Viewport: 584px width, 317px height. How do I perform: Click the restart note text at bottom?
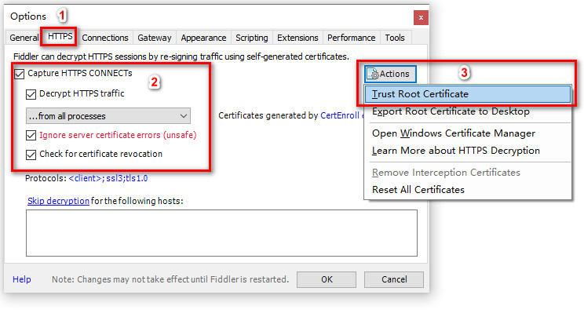pyautogui.click(x=170, y=279)
